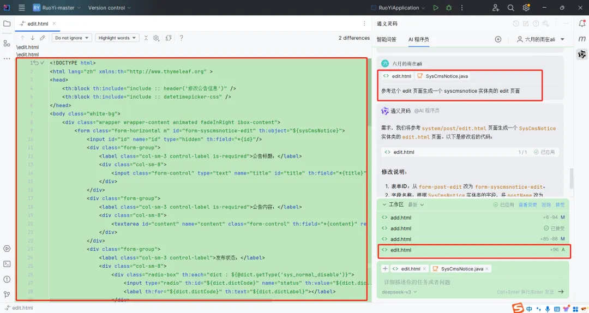Open the RuoYi-master project dropdown
589x313 pixels.
(57, 8)
